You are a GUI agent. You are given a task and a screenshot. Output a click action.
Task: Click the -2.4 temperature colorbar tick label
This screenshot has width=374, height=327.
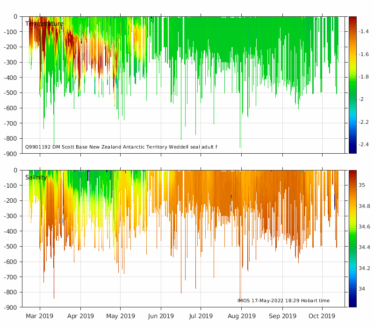click(364, 144)
